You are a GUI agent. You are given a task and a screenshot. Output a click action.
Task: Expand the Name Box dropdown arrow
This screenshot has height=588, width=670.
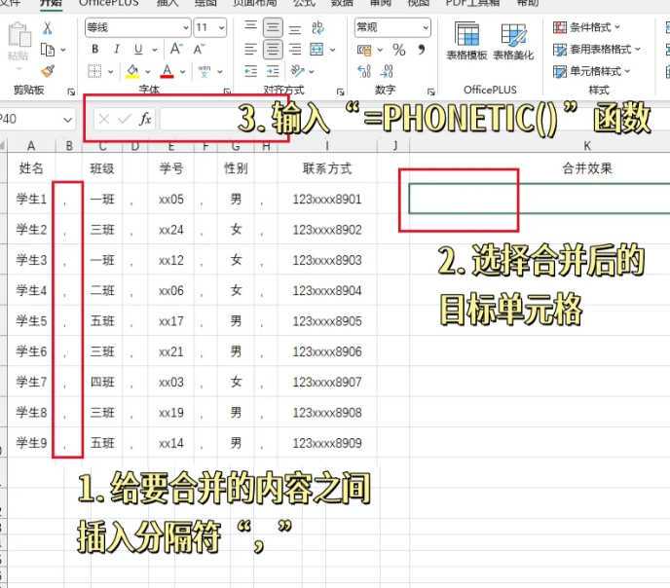(67, 120)
